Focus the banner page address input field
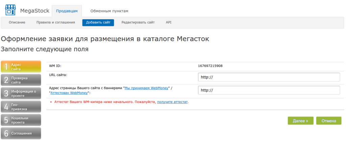346x142 pixels. point(269,90)
